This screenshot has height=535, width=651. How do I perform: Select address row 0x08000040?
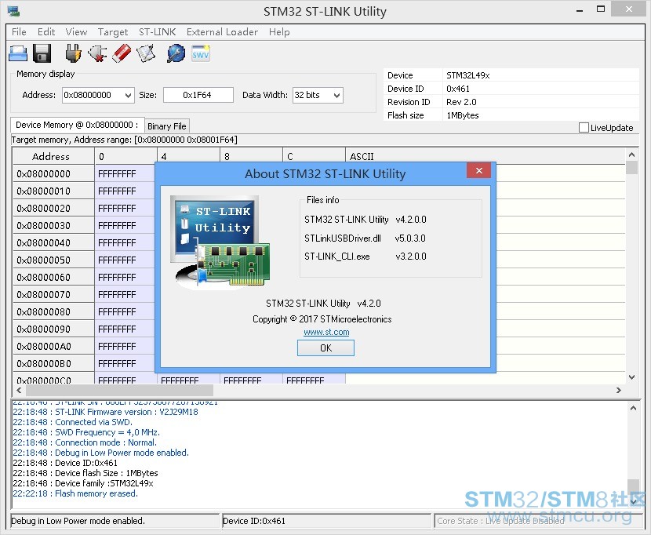(x=53, y=242)
